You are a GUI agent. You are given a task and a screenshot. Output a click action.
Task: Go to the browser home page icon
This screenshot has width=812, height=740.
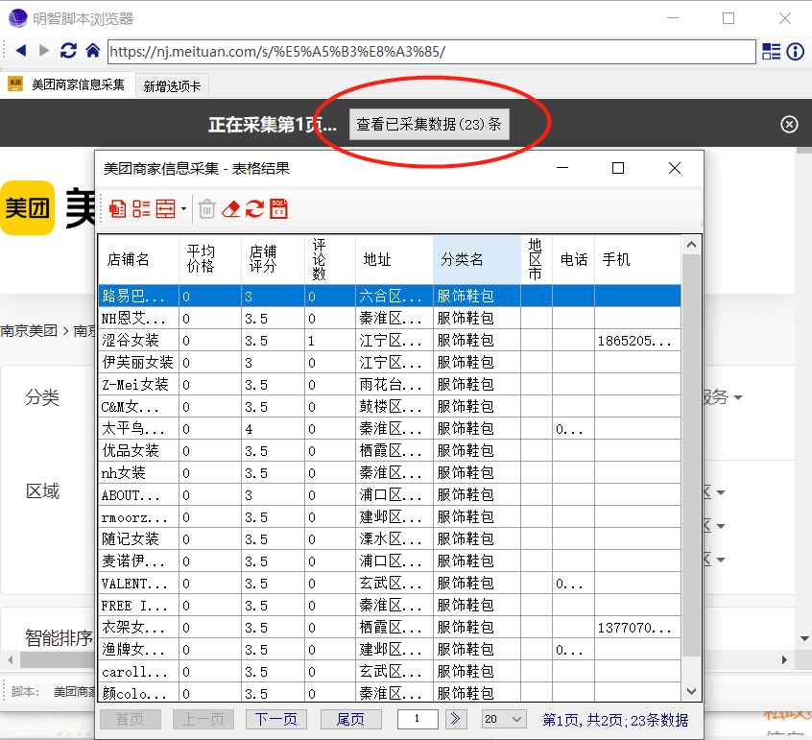click(x=93, y=50)
